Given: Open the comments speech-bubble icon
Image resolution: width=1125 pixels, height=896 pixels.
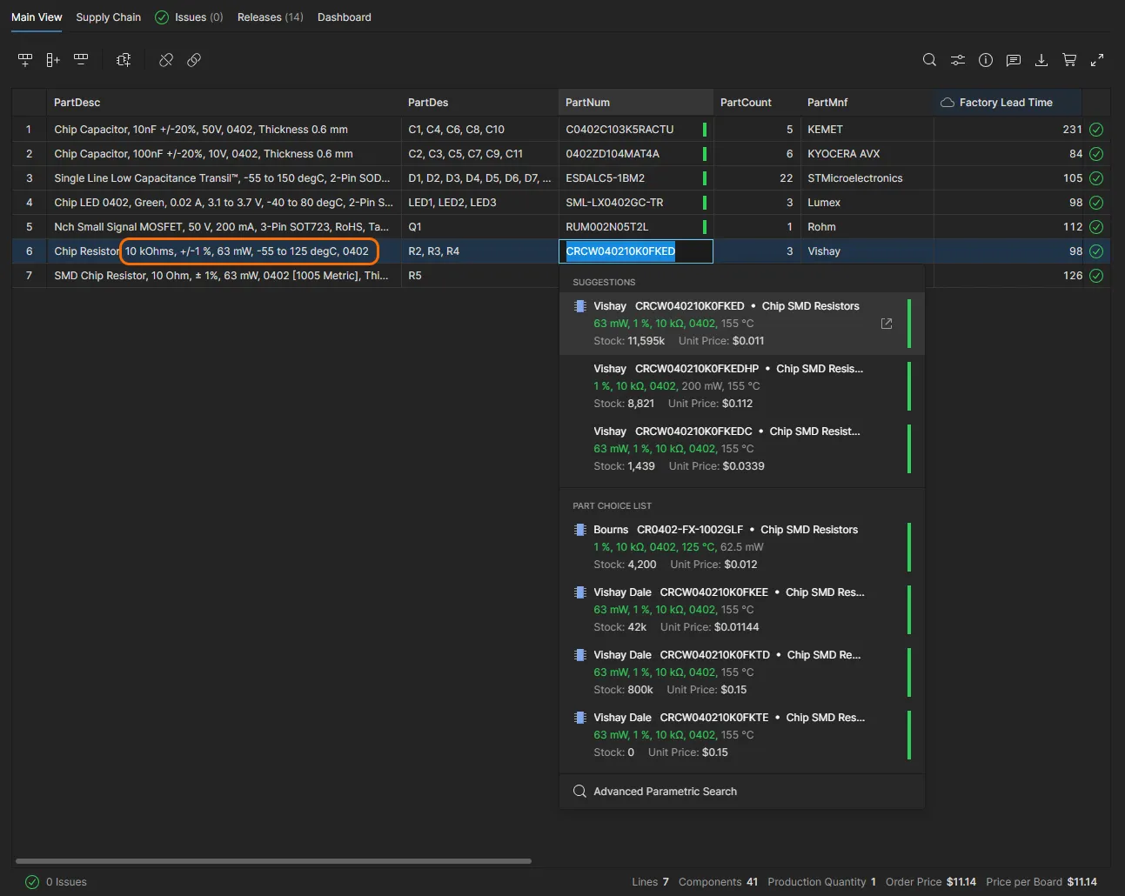Looking at the screenshot, I should tap(1013, 60).
